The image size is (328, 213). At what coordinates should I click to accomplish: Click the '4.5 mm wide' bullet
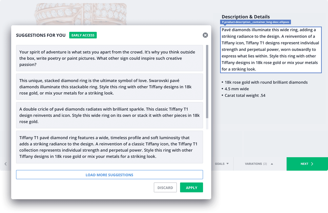click(237, 89)
